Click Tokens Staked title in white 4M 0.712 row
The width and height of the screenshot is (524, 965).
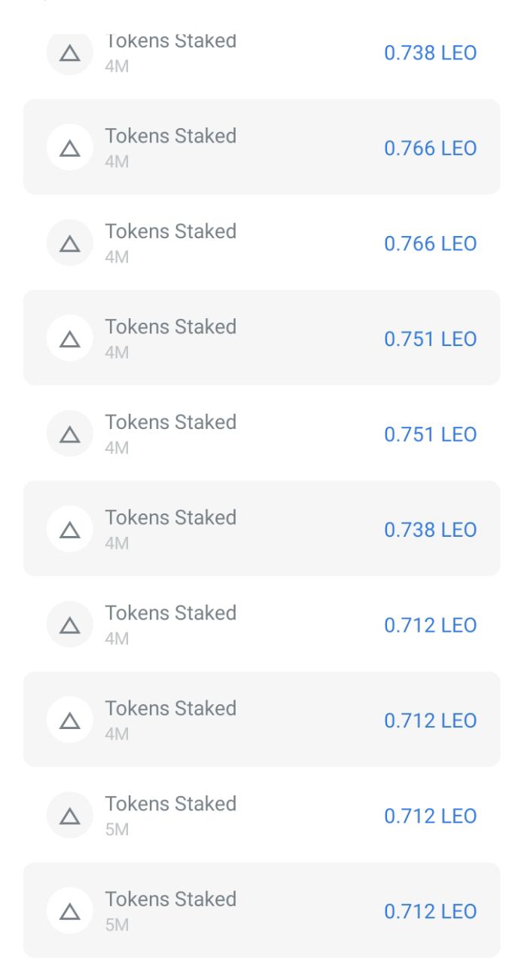pyautogui.click(x=171, y=613)
